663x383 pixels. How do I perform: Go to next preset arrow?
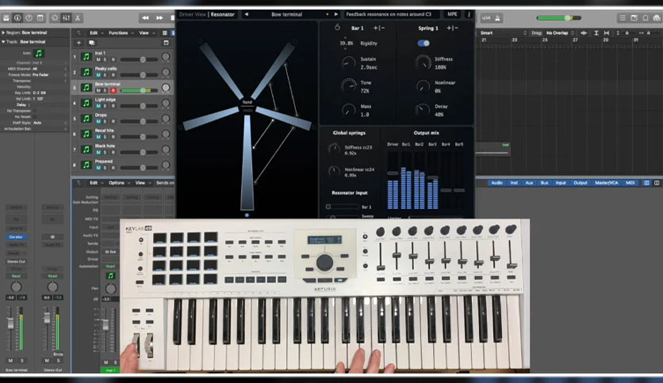(336, 14)
